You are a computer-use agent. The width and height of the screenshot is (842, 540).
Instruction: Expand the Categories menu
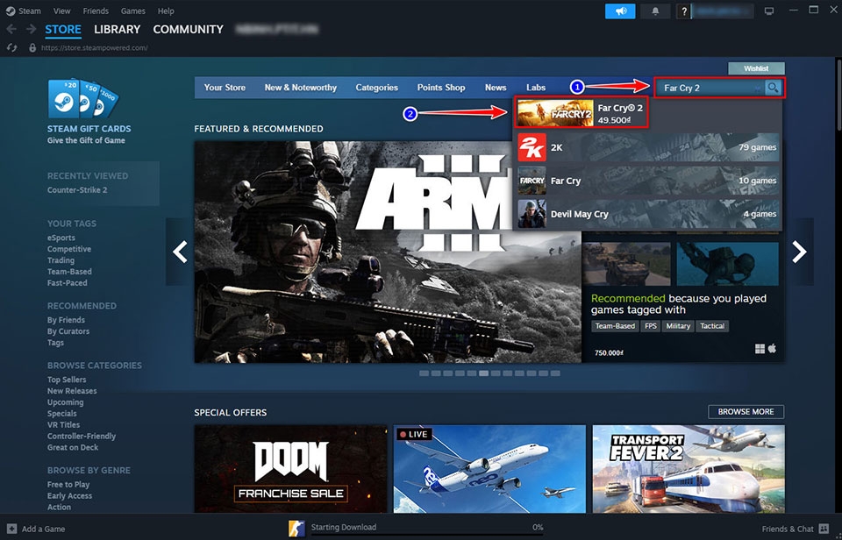[x=376, y=88]
